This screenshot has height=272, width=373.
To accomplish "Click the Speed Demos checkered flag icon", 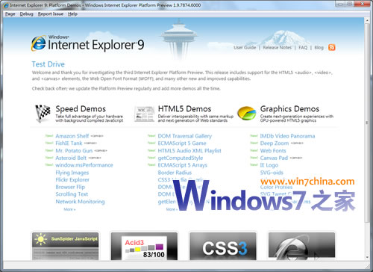I will click(43, 114).
